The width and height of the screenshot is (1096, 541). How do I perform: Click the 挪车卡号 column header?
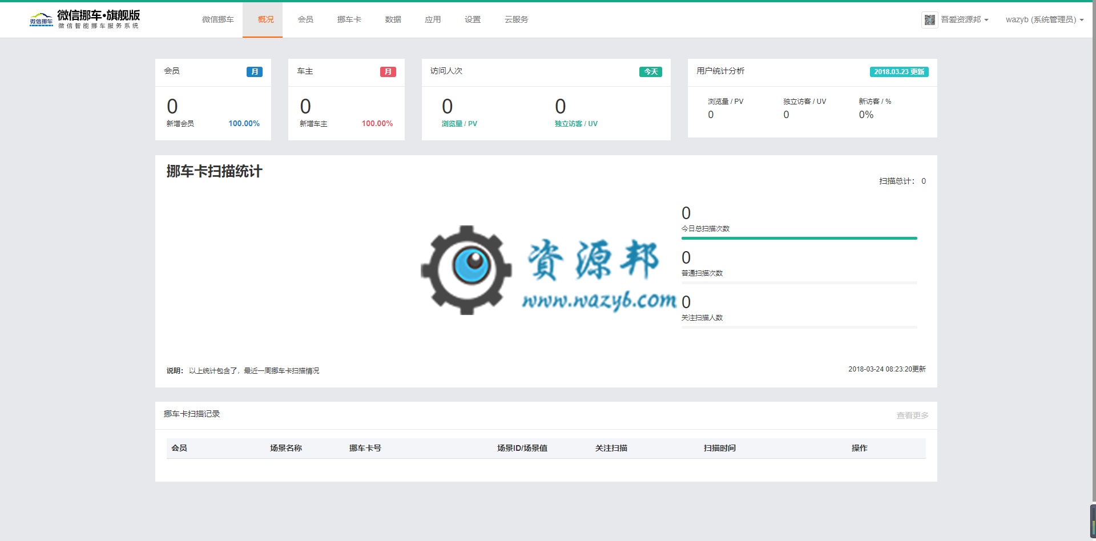click(x=365, y=449)
